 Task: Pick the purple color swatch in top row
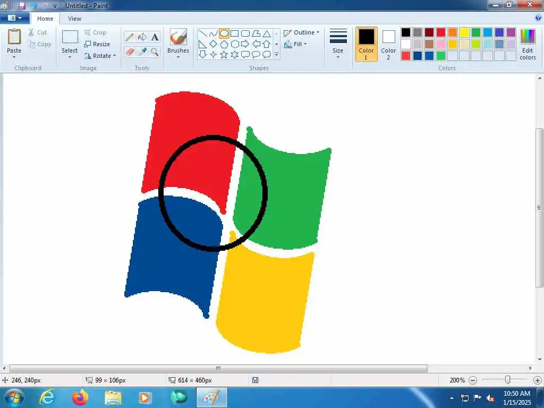click(x=511, y=32)
